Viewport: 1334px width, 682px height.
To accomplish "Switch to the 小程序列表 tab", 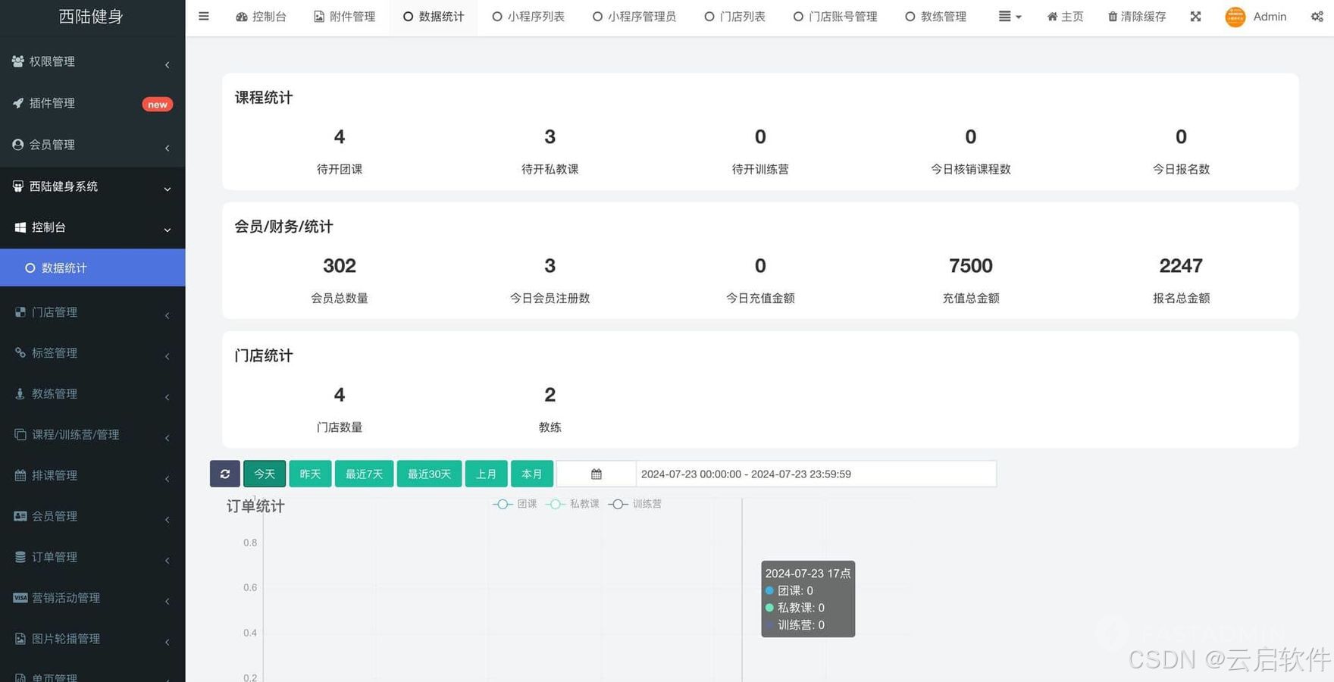I will 528,17.
